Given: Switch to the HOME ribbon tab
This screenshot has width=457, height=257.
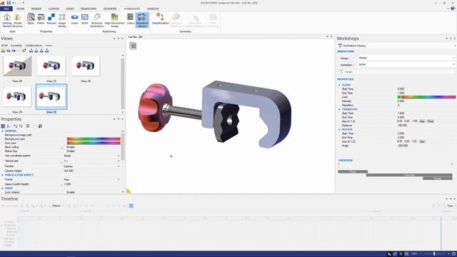Looking at the screenshot, I should tap(21, 9).
